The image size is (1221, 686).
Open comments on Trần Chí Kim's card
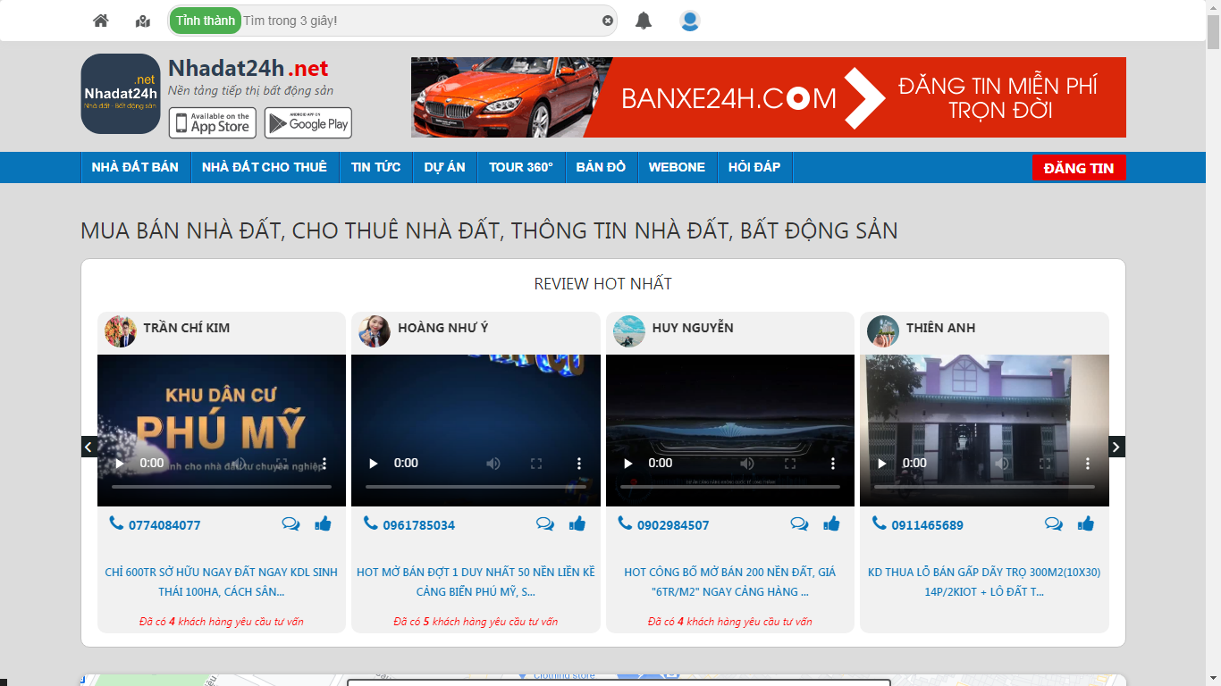(x=291, y=524)
